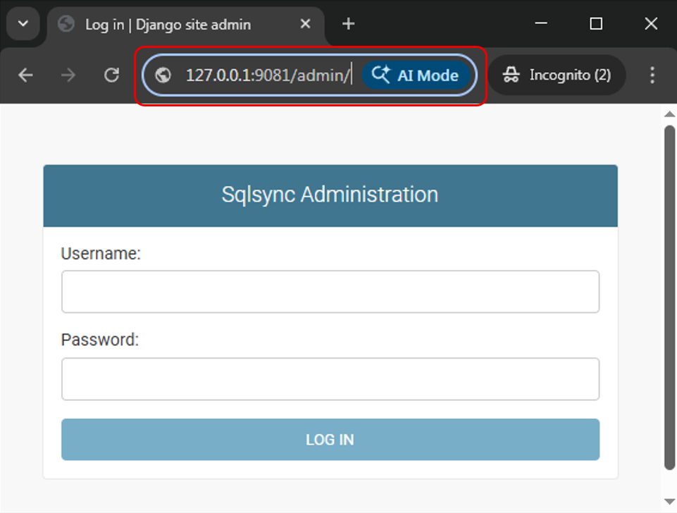Click the scrollbar down arrow
The width and height of the screenshot is (677, 513).
tap(669, 502)
